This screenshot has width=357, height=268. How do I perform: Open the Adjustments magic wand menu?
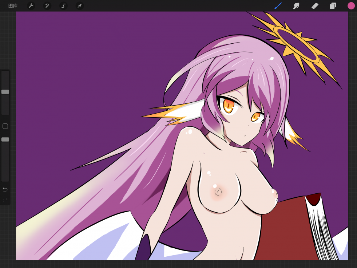point(47,6)
